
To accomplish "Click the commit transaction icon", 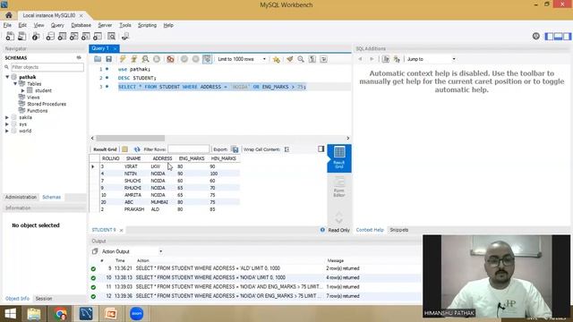I will [x=184, y=59].
